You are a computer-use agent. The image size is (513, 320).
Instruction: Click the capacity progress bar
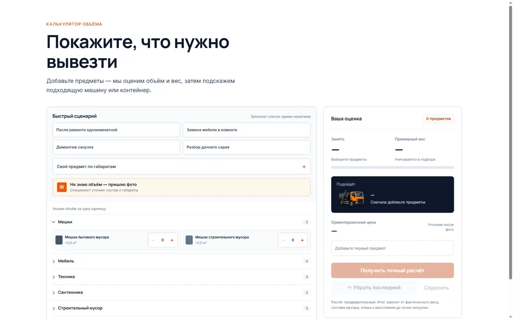(392, 167)
